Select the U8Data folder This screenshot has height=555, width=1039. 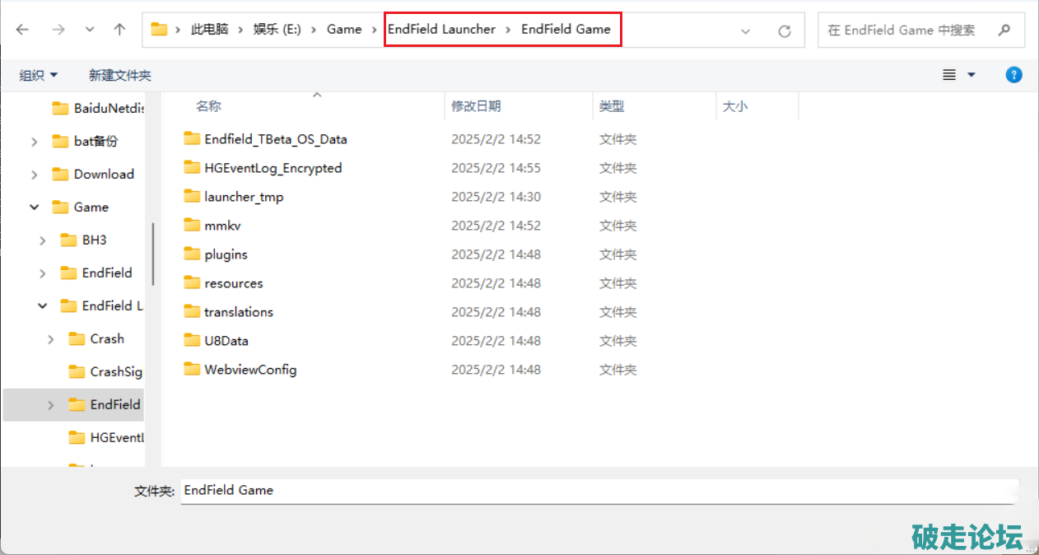[226, 341]
